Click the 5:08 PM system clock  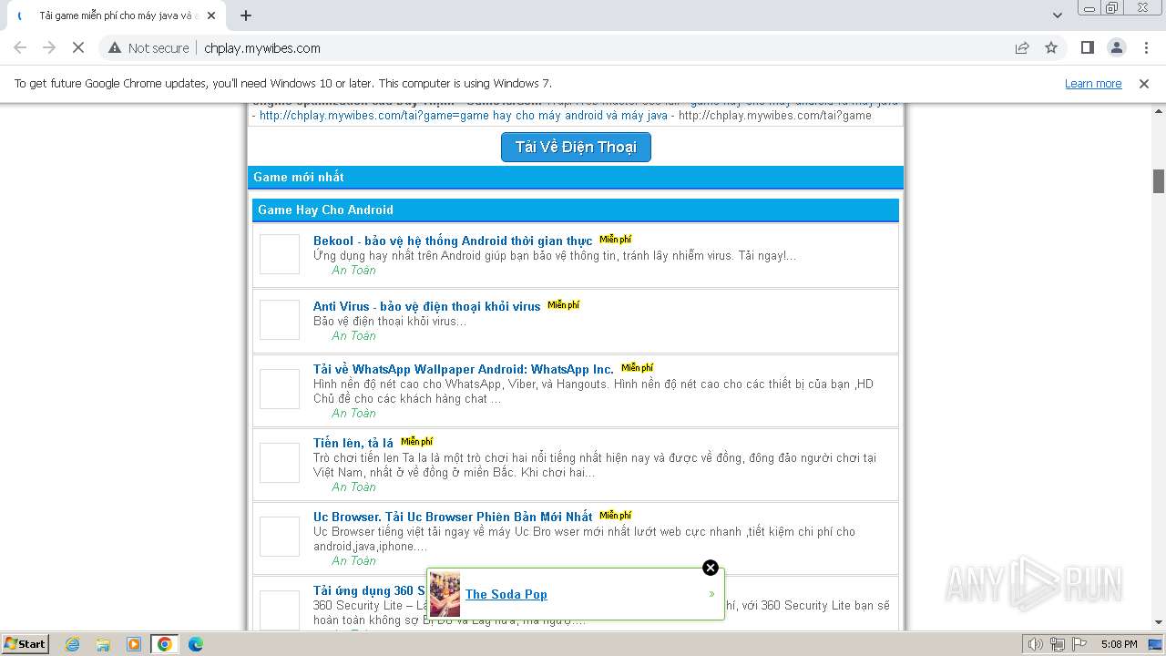(x=1119, y=644)
